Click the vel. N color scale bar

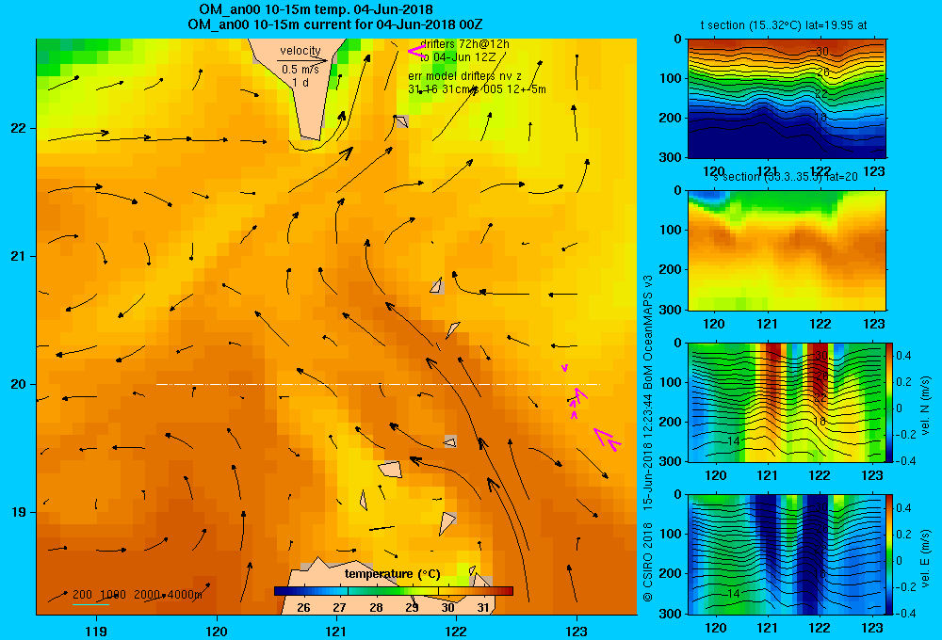coord(890,402)
